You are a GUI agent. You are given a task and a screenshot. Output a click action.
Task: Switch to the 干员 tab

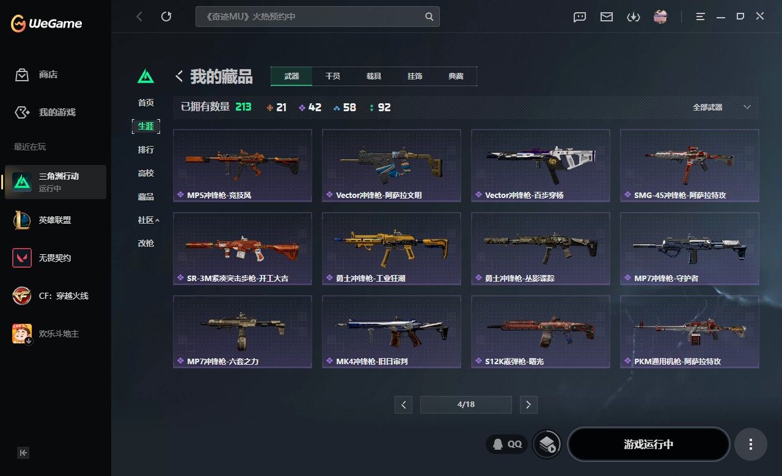tap(333, 76)
